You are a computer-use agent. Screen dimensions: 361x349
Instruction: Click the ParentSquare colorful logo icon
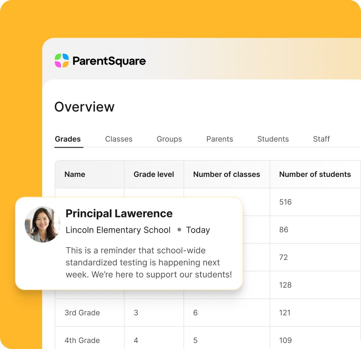tap(62, 61)
